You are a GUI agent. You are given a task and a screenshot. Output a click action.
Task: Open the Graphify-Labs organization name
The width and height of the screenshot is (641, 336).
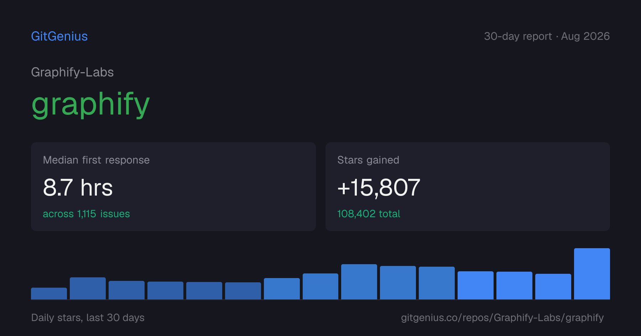pos(72,72)
